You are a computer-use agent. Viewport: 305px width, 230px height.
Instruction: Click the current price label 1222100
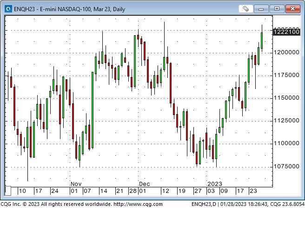286,32
